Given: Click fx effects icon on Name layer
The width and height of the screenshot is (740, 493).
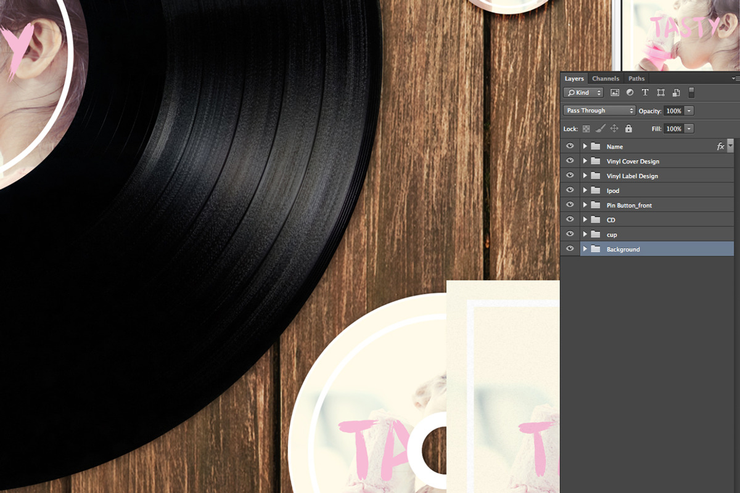Looking at the screenshot, I should click(x=720, y=146).
